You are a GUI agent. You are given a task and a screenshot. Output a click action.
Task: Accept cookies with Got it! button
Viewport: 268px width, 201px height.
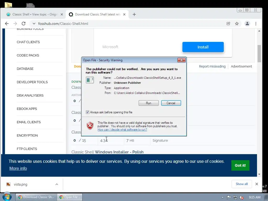[240, 165]
